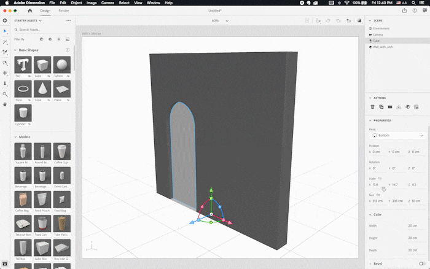Image resolution: width=430 pixels, height=269 pixels.
Task: Click the Wi-Fi icon in menu bar
Action: (346, 2)
